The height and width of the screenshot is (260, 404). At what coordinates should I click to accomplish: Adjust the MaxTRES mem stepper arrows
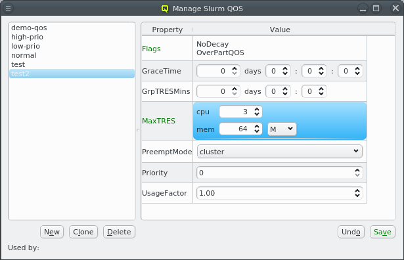(257, 129)
